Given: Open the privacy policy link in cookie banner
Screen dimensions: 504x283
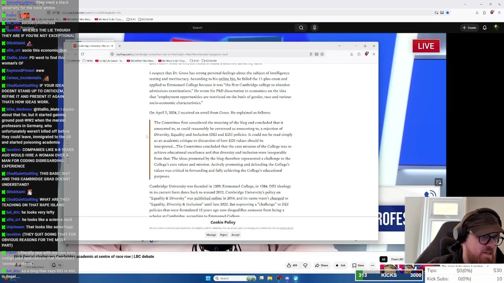Looking at the screenshot, I should tap(287, 228).
